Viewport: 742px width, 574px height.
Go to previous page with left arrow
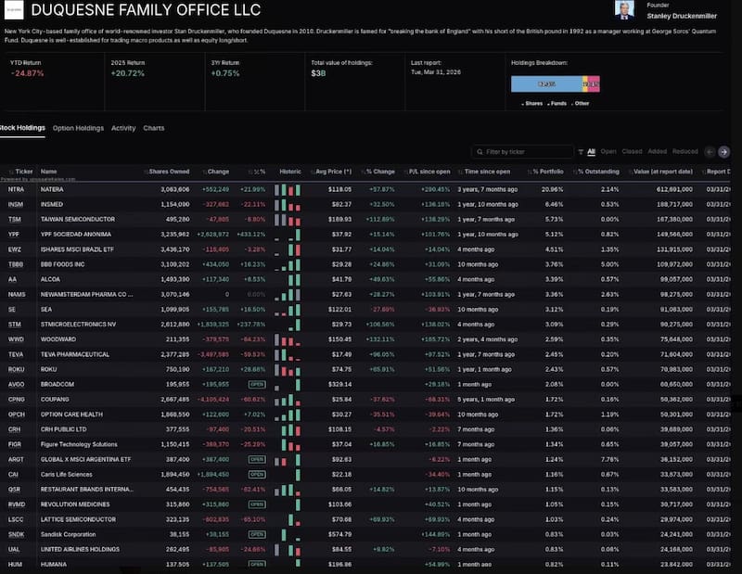[x=710, y=151]
